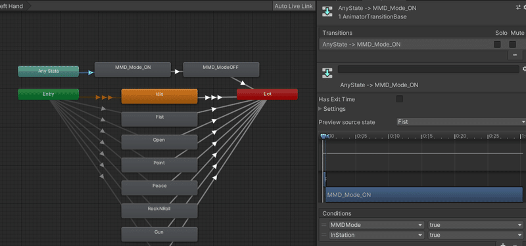Click the 1 AnimatorTransitionBase label
The height and width of the screenshot is (246, 526).
(372, 17)
